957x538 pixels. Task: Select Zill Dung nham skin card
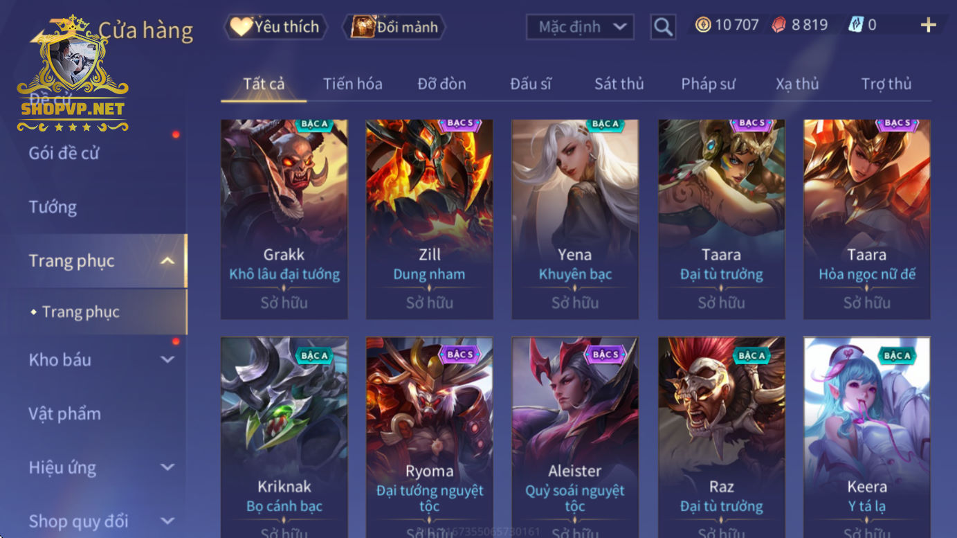click(x=429, y=219)
